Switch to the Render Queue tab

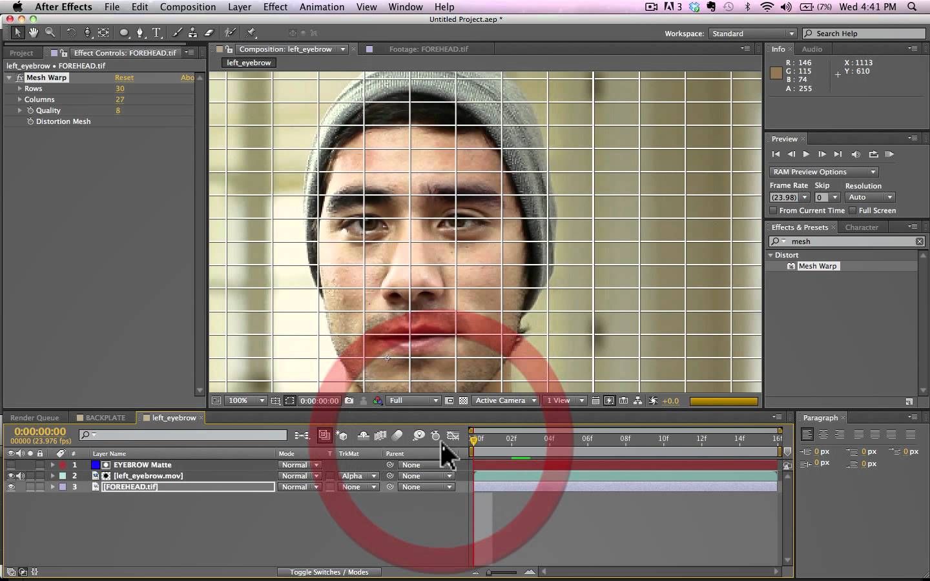(x=34, y=418)
